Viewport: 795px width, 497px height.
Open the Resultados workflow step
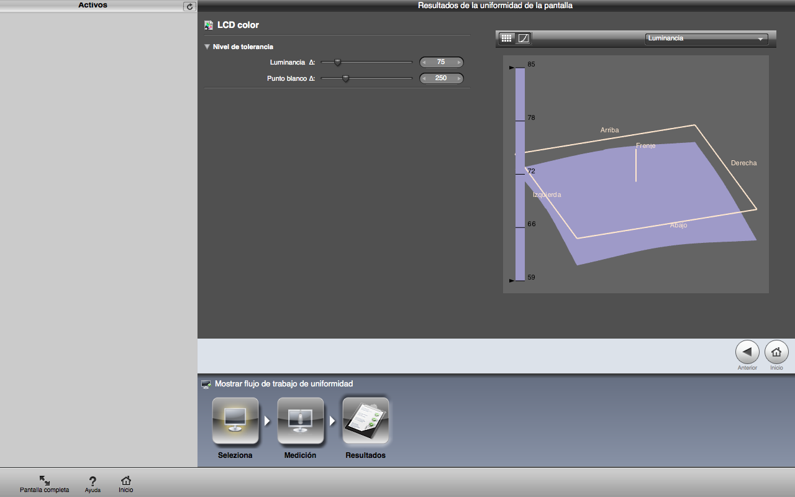[366, 421]
